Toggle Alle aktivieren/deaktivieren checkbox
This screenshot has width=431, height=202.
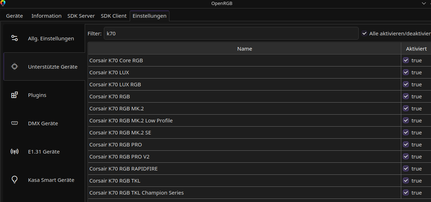pyautogui.click(x=364, y=33)
